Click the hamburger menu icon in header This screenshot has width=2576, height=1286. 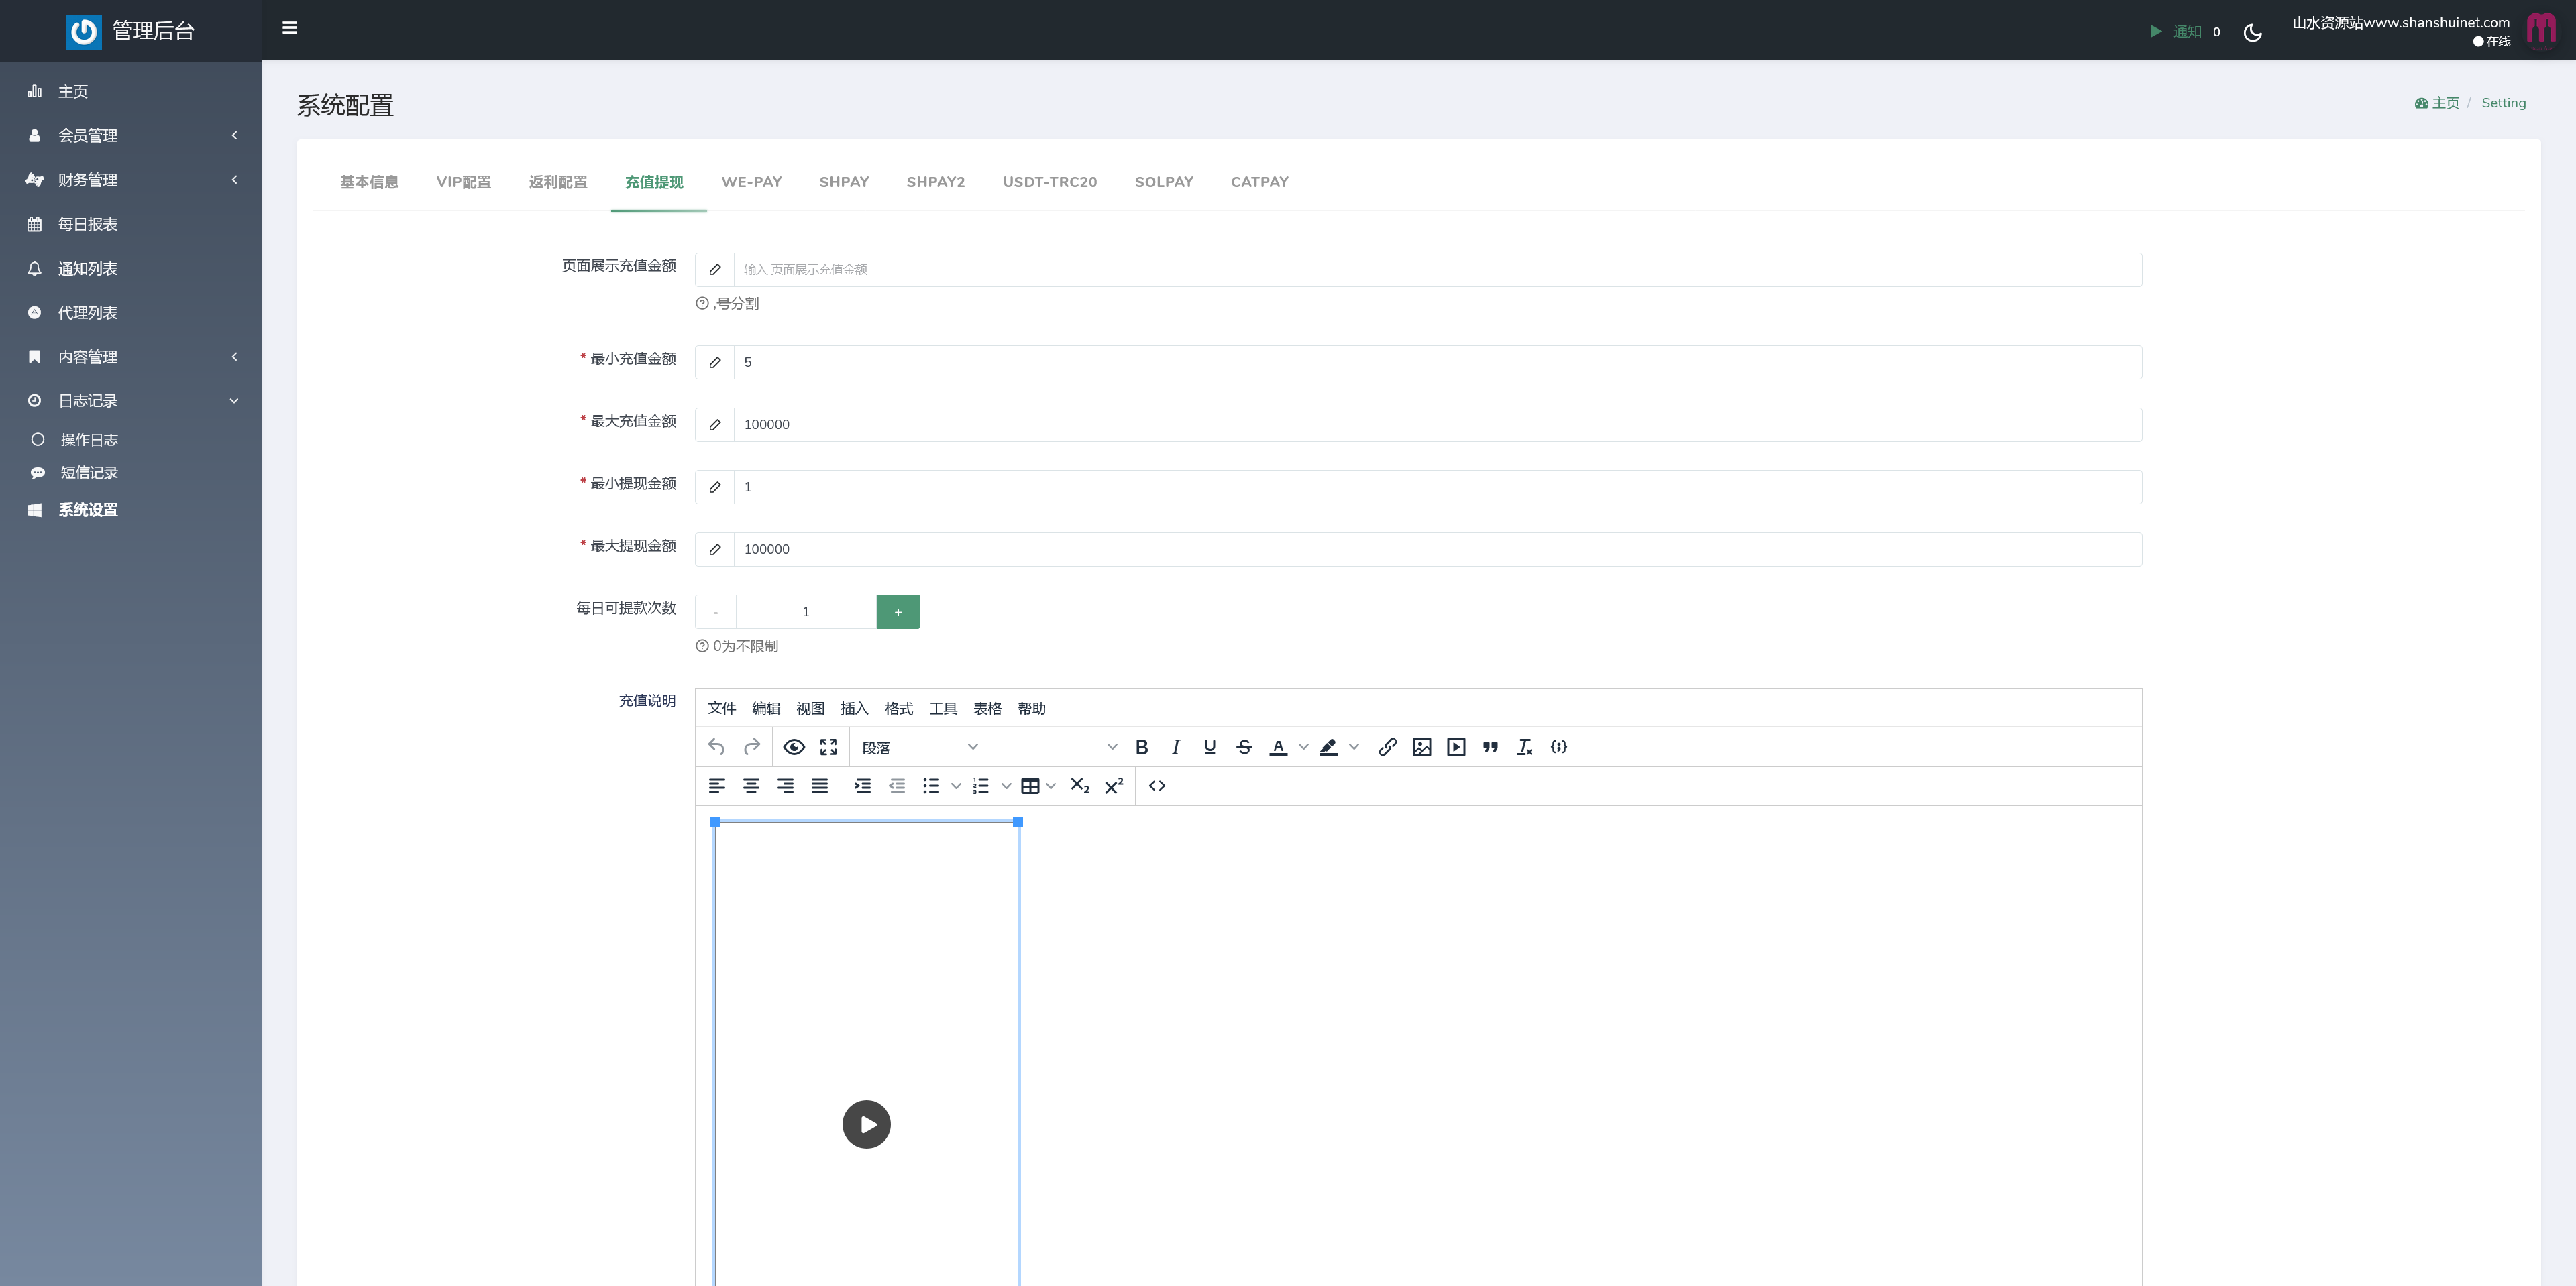point(290,28)
